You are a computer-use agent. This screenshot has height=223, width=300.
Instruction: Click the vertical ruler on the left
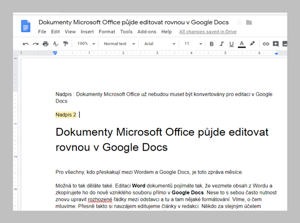[15, 133]
